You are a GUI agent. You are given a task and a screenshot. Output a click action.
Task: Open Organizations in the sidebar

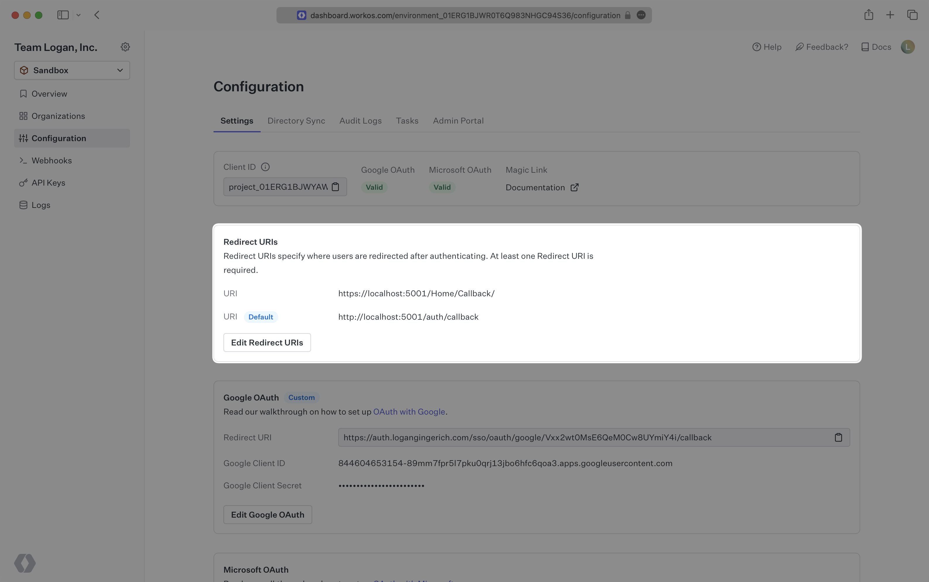coord(58,116)
